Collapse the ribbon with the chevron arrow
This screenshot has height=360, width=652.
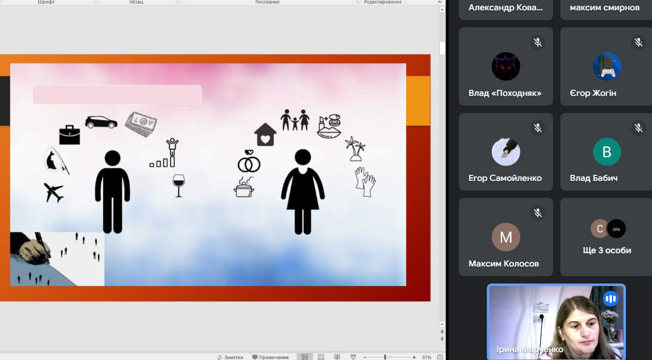pos(440,2)
